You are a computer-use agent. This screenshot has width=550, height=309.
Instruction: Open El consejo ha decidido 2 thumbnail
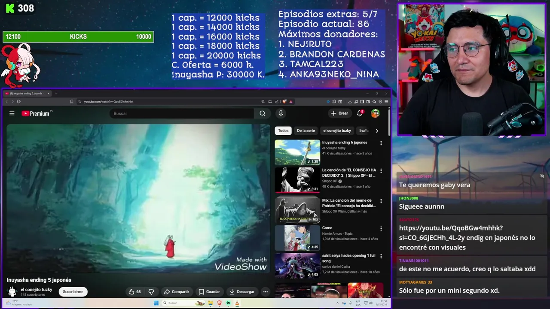tap(297, 180)
